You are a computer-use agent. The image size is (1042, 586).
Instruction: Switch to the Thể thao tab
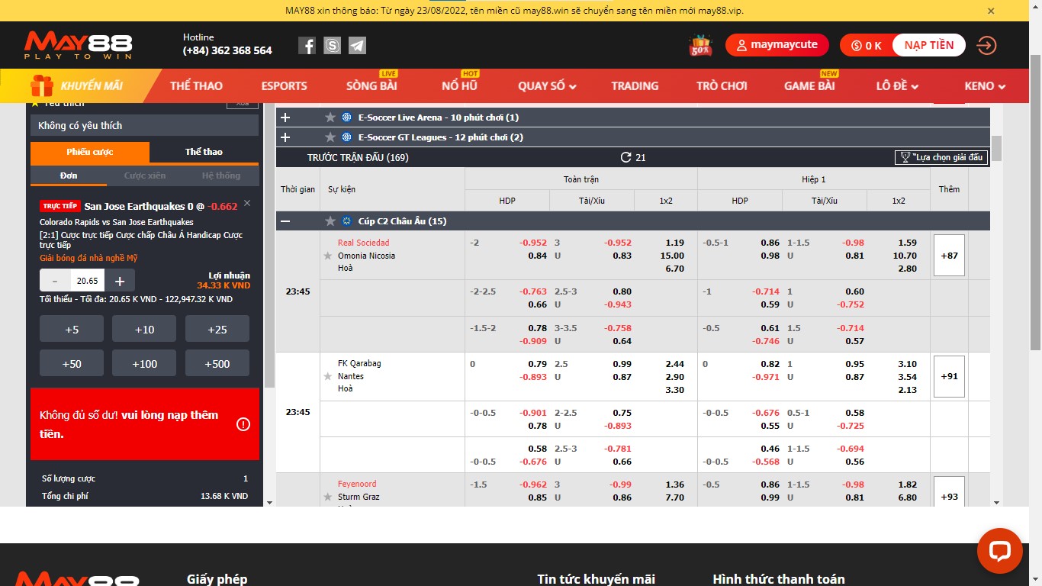(204, 152)
